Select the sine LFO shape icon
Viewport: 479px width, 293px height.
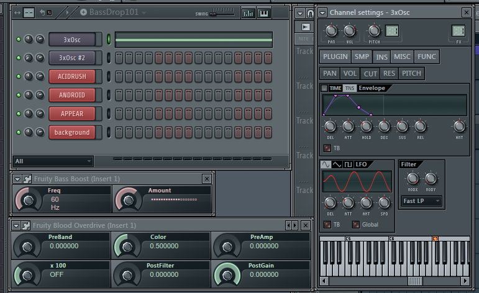326,165
